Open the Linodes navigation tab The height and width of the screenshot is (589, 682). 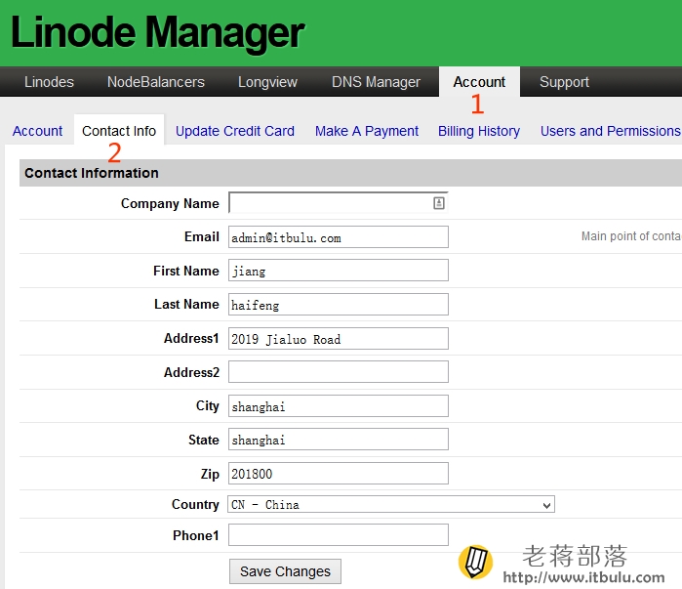[49, 82]
